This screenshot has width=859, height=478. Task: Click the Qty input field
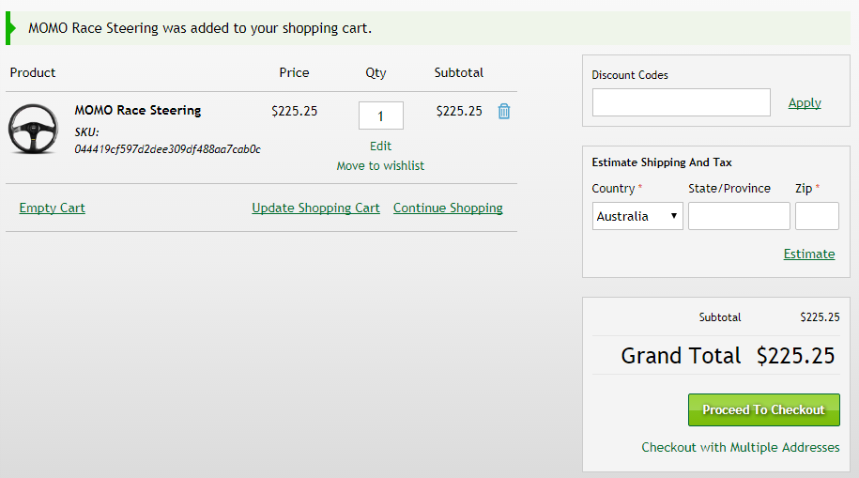coord(380,116)
